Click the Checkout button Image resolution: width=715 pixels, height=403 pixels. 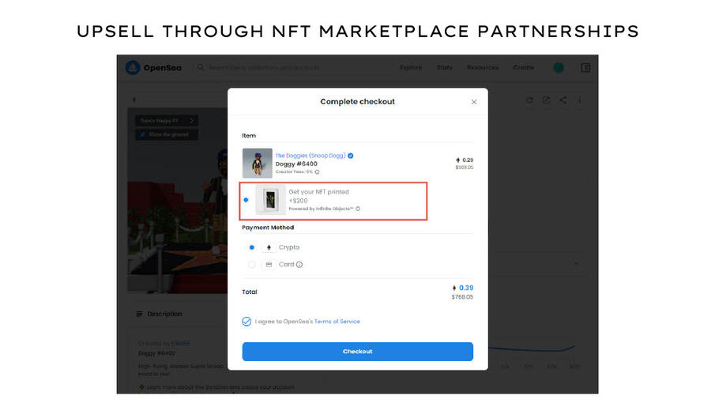(357, 352)
